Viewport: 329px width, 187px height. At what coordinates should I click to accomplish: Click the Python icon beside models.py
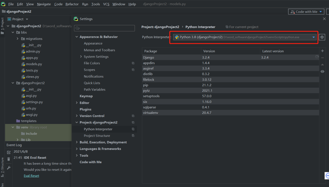(23, 64)
